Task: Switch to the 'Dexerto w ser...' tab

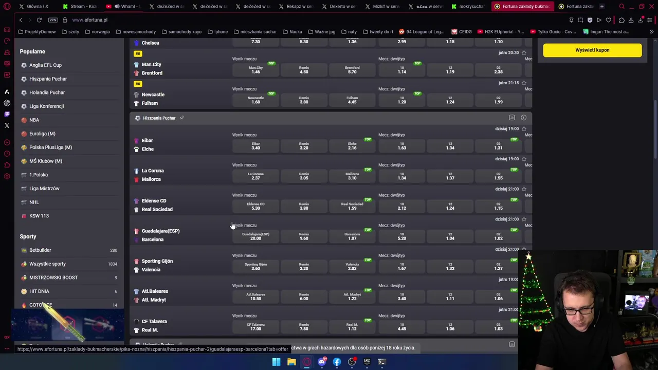Action: tap(339, 7)
